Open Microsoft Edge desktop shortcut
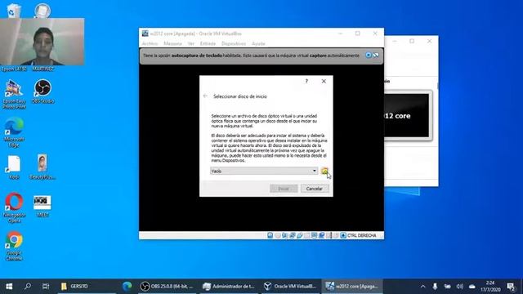This screenshot has height=294, width=523. pyautogui.click(x=14, y=132)
